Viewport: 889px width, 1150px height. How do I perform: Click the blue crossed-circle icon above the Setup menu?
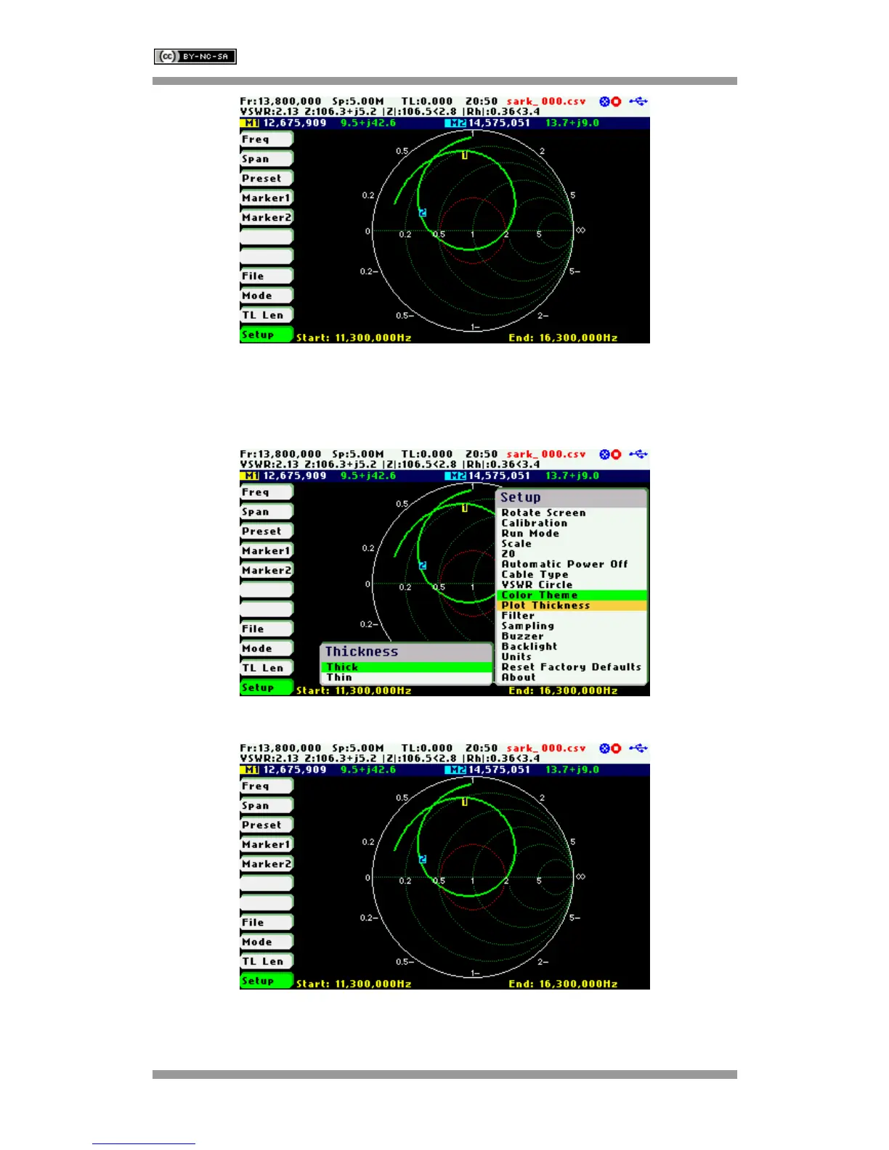coord(604,454)
